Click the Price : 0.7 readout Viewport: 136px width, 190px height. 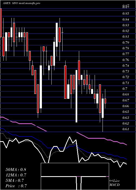point(16,186)
